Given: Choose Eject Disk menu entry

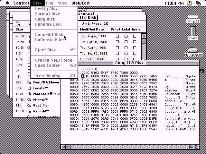Looking at the screenshot, I should pos(54,50).
